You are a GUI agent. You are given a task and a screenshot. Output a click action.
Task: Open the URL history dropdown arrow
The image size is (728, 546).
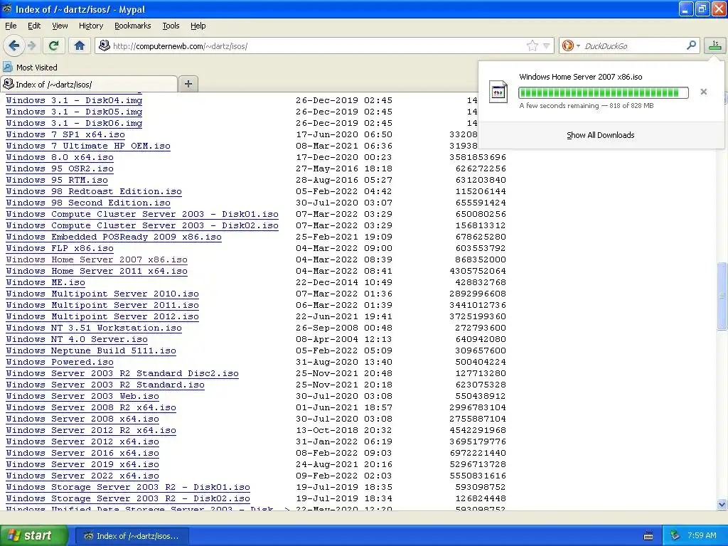(x=547, y=45)
